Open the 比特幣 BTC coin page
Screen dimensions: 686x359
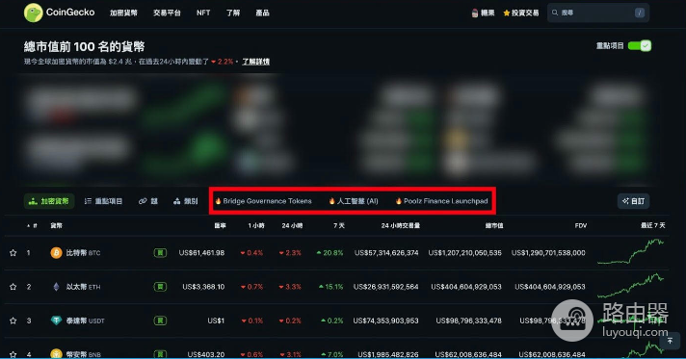click(83, 253)
